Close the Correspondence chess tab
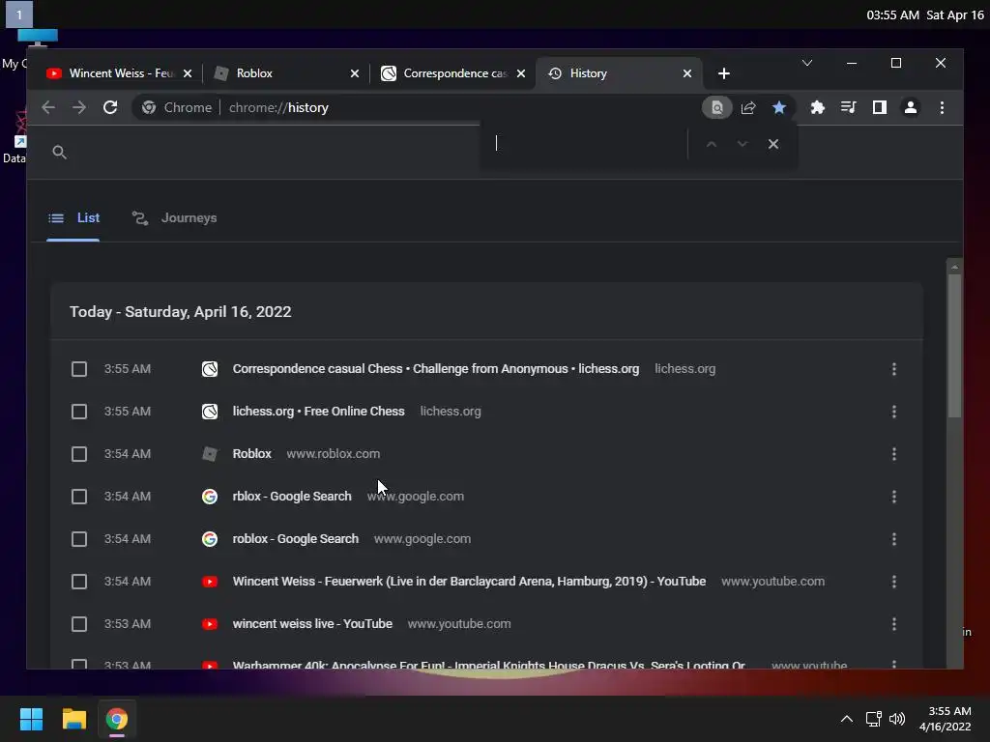 pyautogui.click(x=521, y=73)
